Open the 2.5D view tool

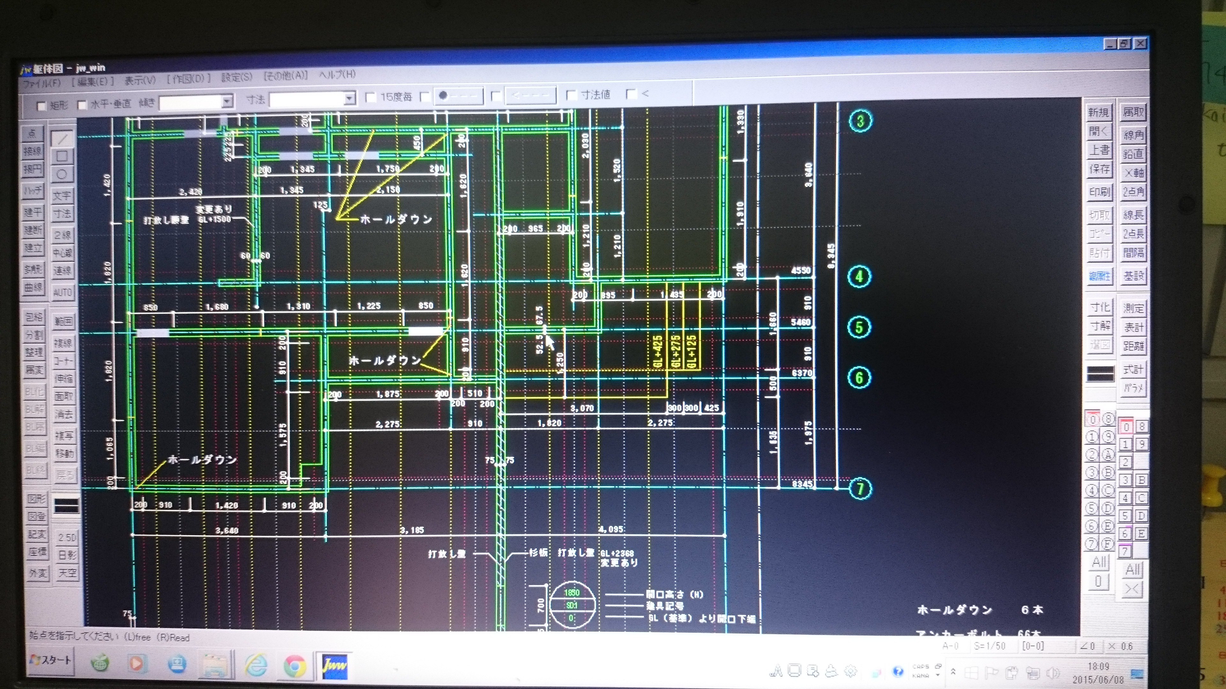67,537
